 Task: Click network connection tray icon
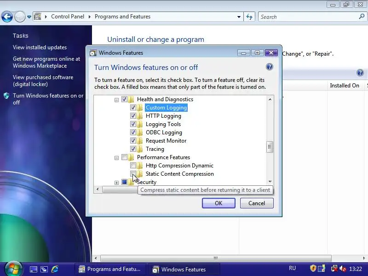tap(334, 269)
